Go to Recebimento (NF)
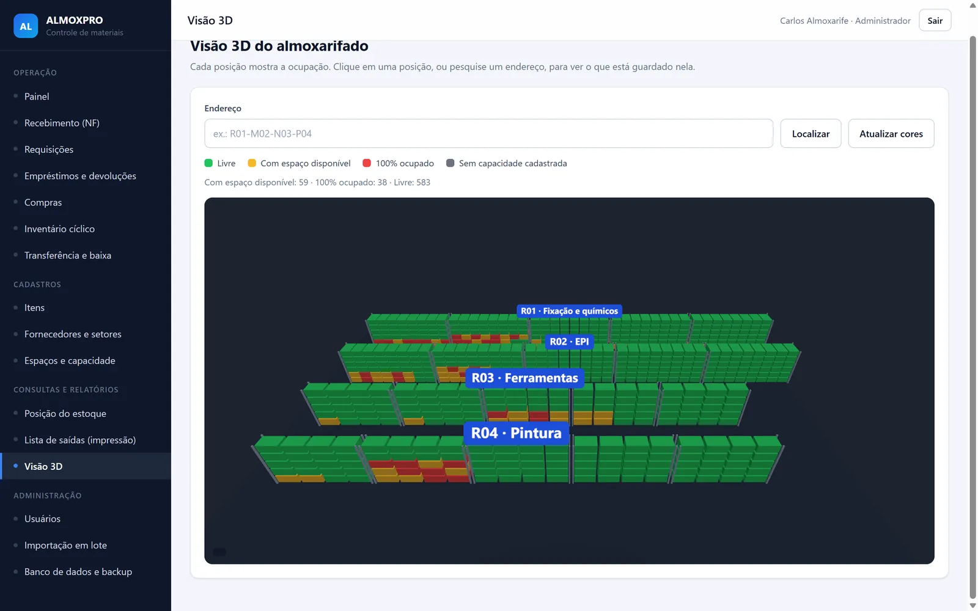The image size is (978, 611). point(62,123)
